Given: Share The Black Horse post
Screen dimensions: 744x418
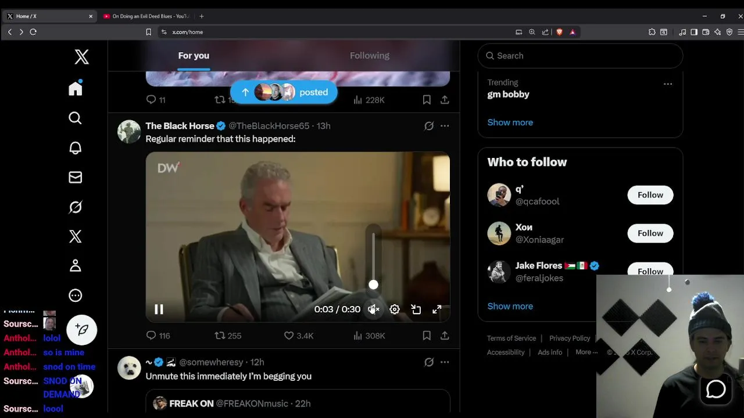Looking at the screenshot, I should coord(445,336).
